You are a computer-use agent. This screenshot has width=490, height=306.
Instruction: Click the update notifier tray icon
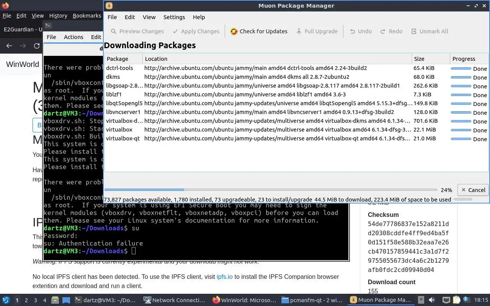[x=466, y=300]
